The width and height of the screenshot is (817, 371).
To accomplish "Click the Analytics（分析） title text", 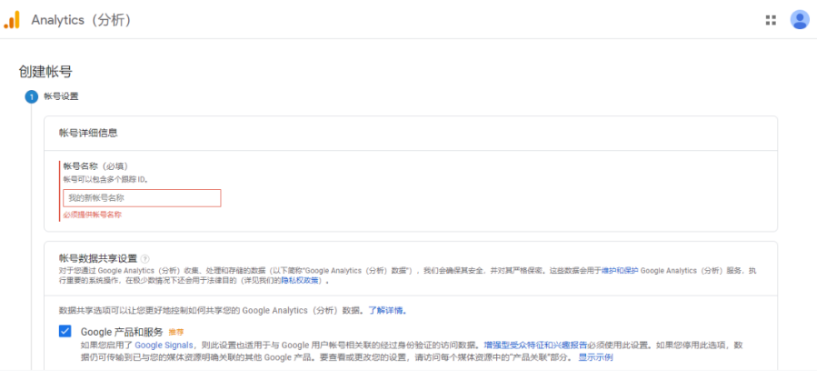I will [81, 20].
